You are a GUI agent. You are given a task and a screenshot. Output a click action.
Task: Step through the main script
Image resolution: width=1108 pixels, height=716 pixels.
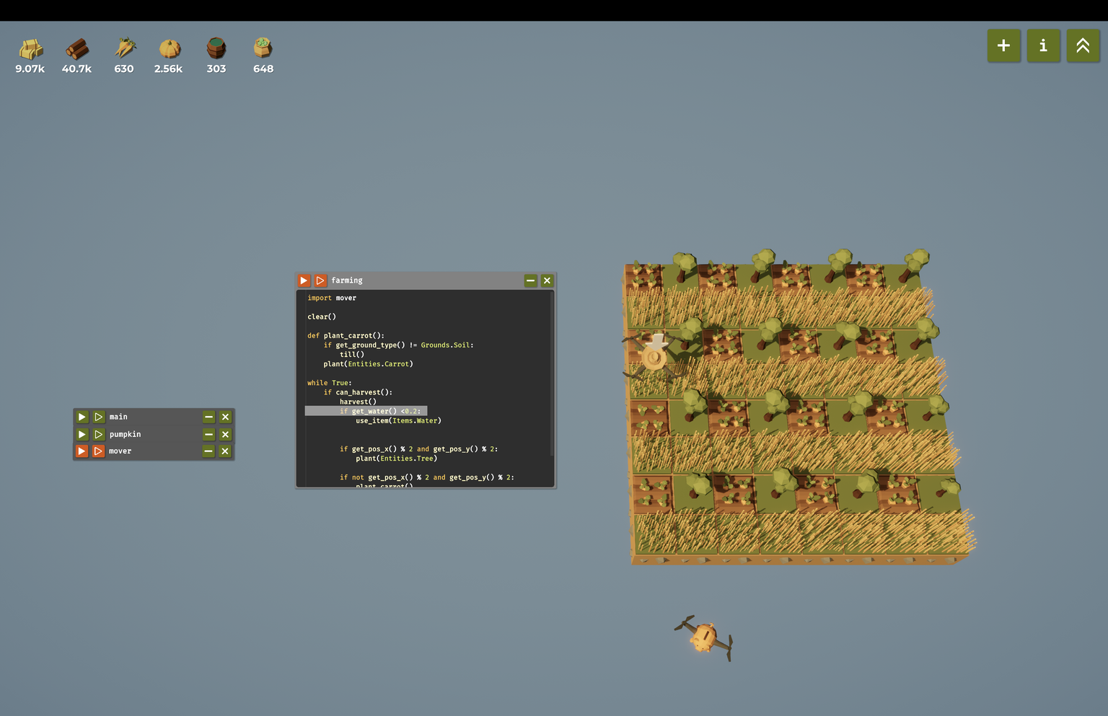tap(99, 417)
